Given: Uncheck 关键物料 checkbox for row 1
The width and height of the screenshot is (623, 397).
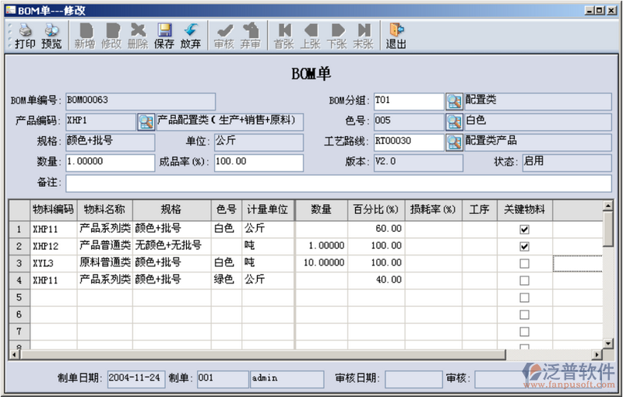Looking at the screenshot, I should 524,230.
